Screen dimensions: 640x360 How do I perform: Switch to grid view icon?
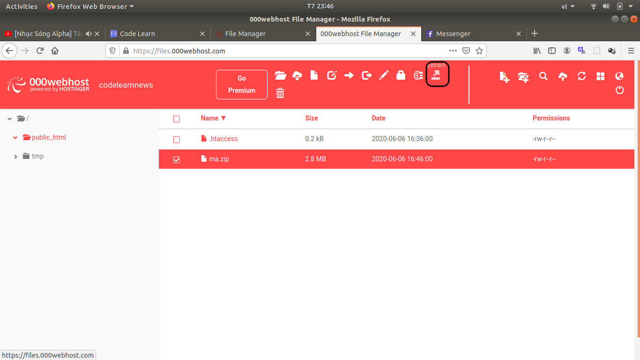pyautogui.click(x=600, y=76)
